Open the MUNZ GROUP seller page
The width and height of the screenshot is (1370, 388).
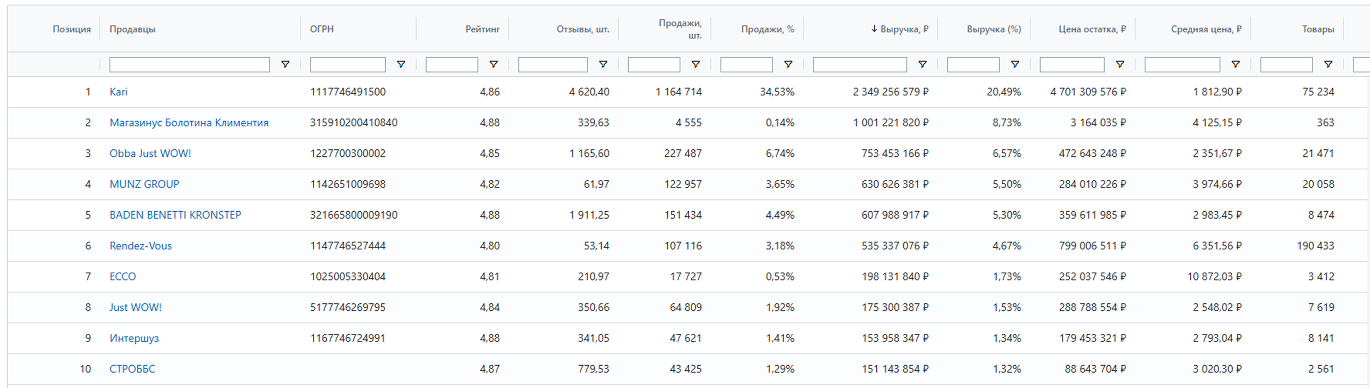[144, 184]
